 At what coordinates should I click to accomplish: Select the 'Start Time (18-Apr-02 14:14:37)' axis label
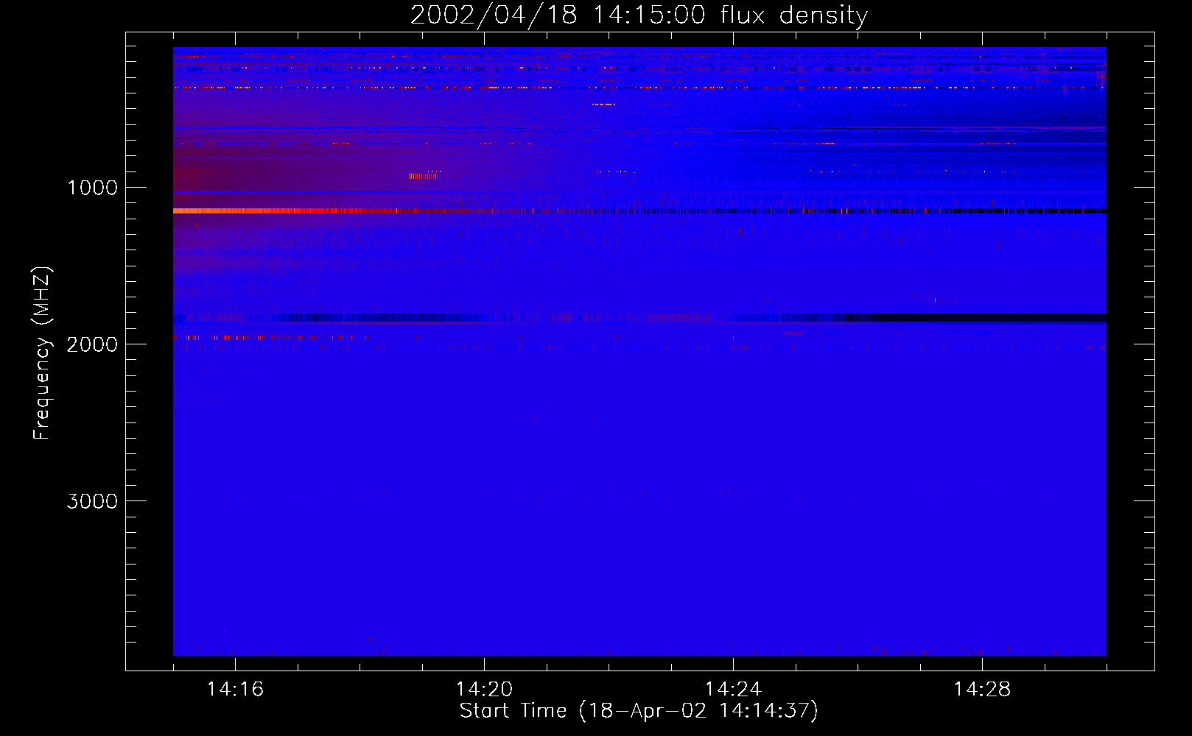click(x=639, y=711)
